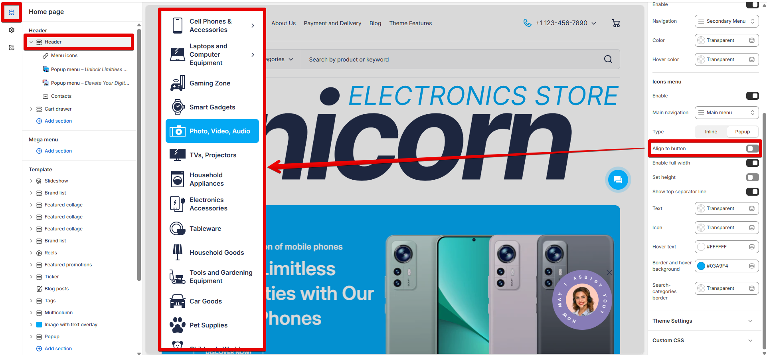Screen dimensions: 767x355
Task: Open Border and hover background color swatch
Action: [701, 266]
